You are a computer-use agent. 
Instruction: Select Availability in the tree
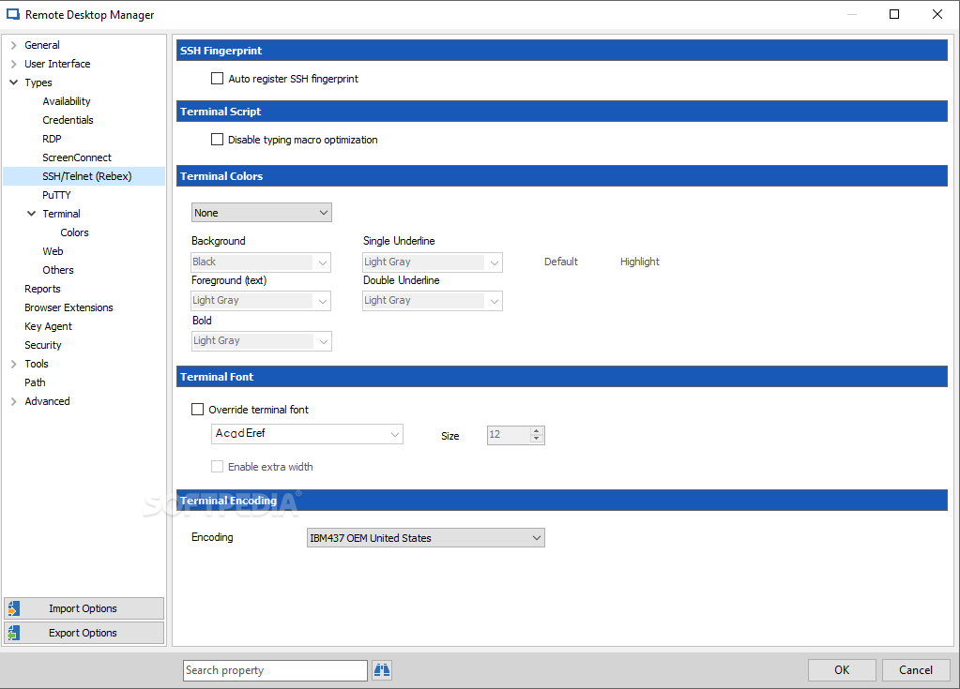pos(66,101)
